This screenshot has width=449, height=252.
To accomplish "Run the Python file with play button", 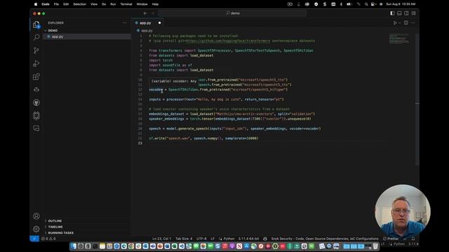I will [395, 23].
